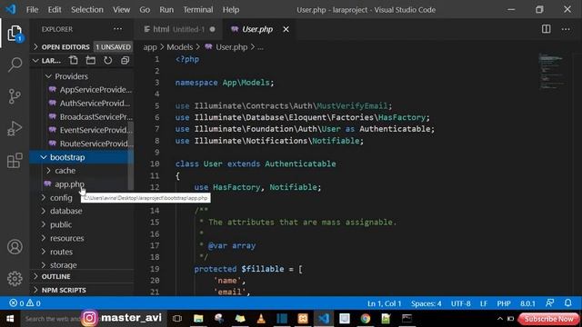Viewport: 582px width, 327px height.
Task: Open the Edit menu
Action: [x=55, y=10]
